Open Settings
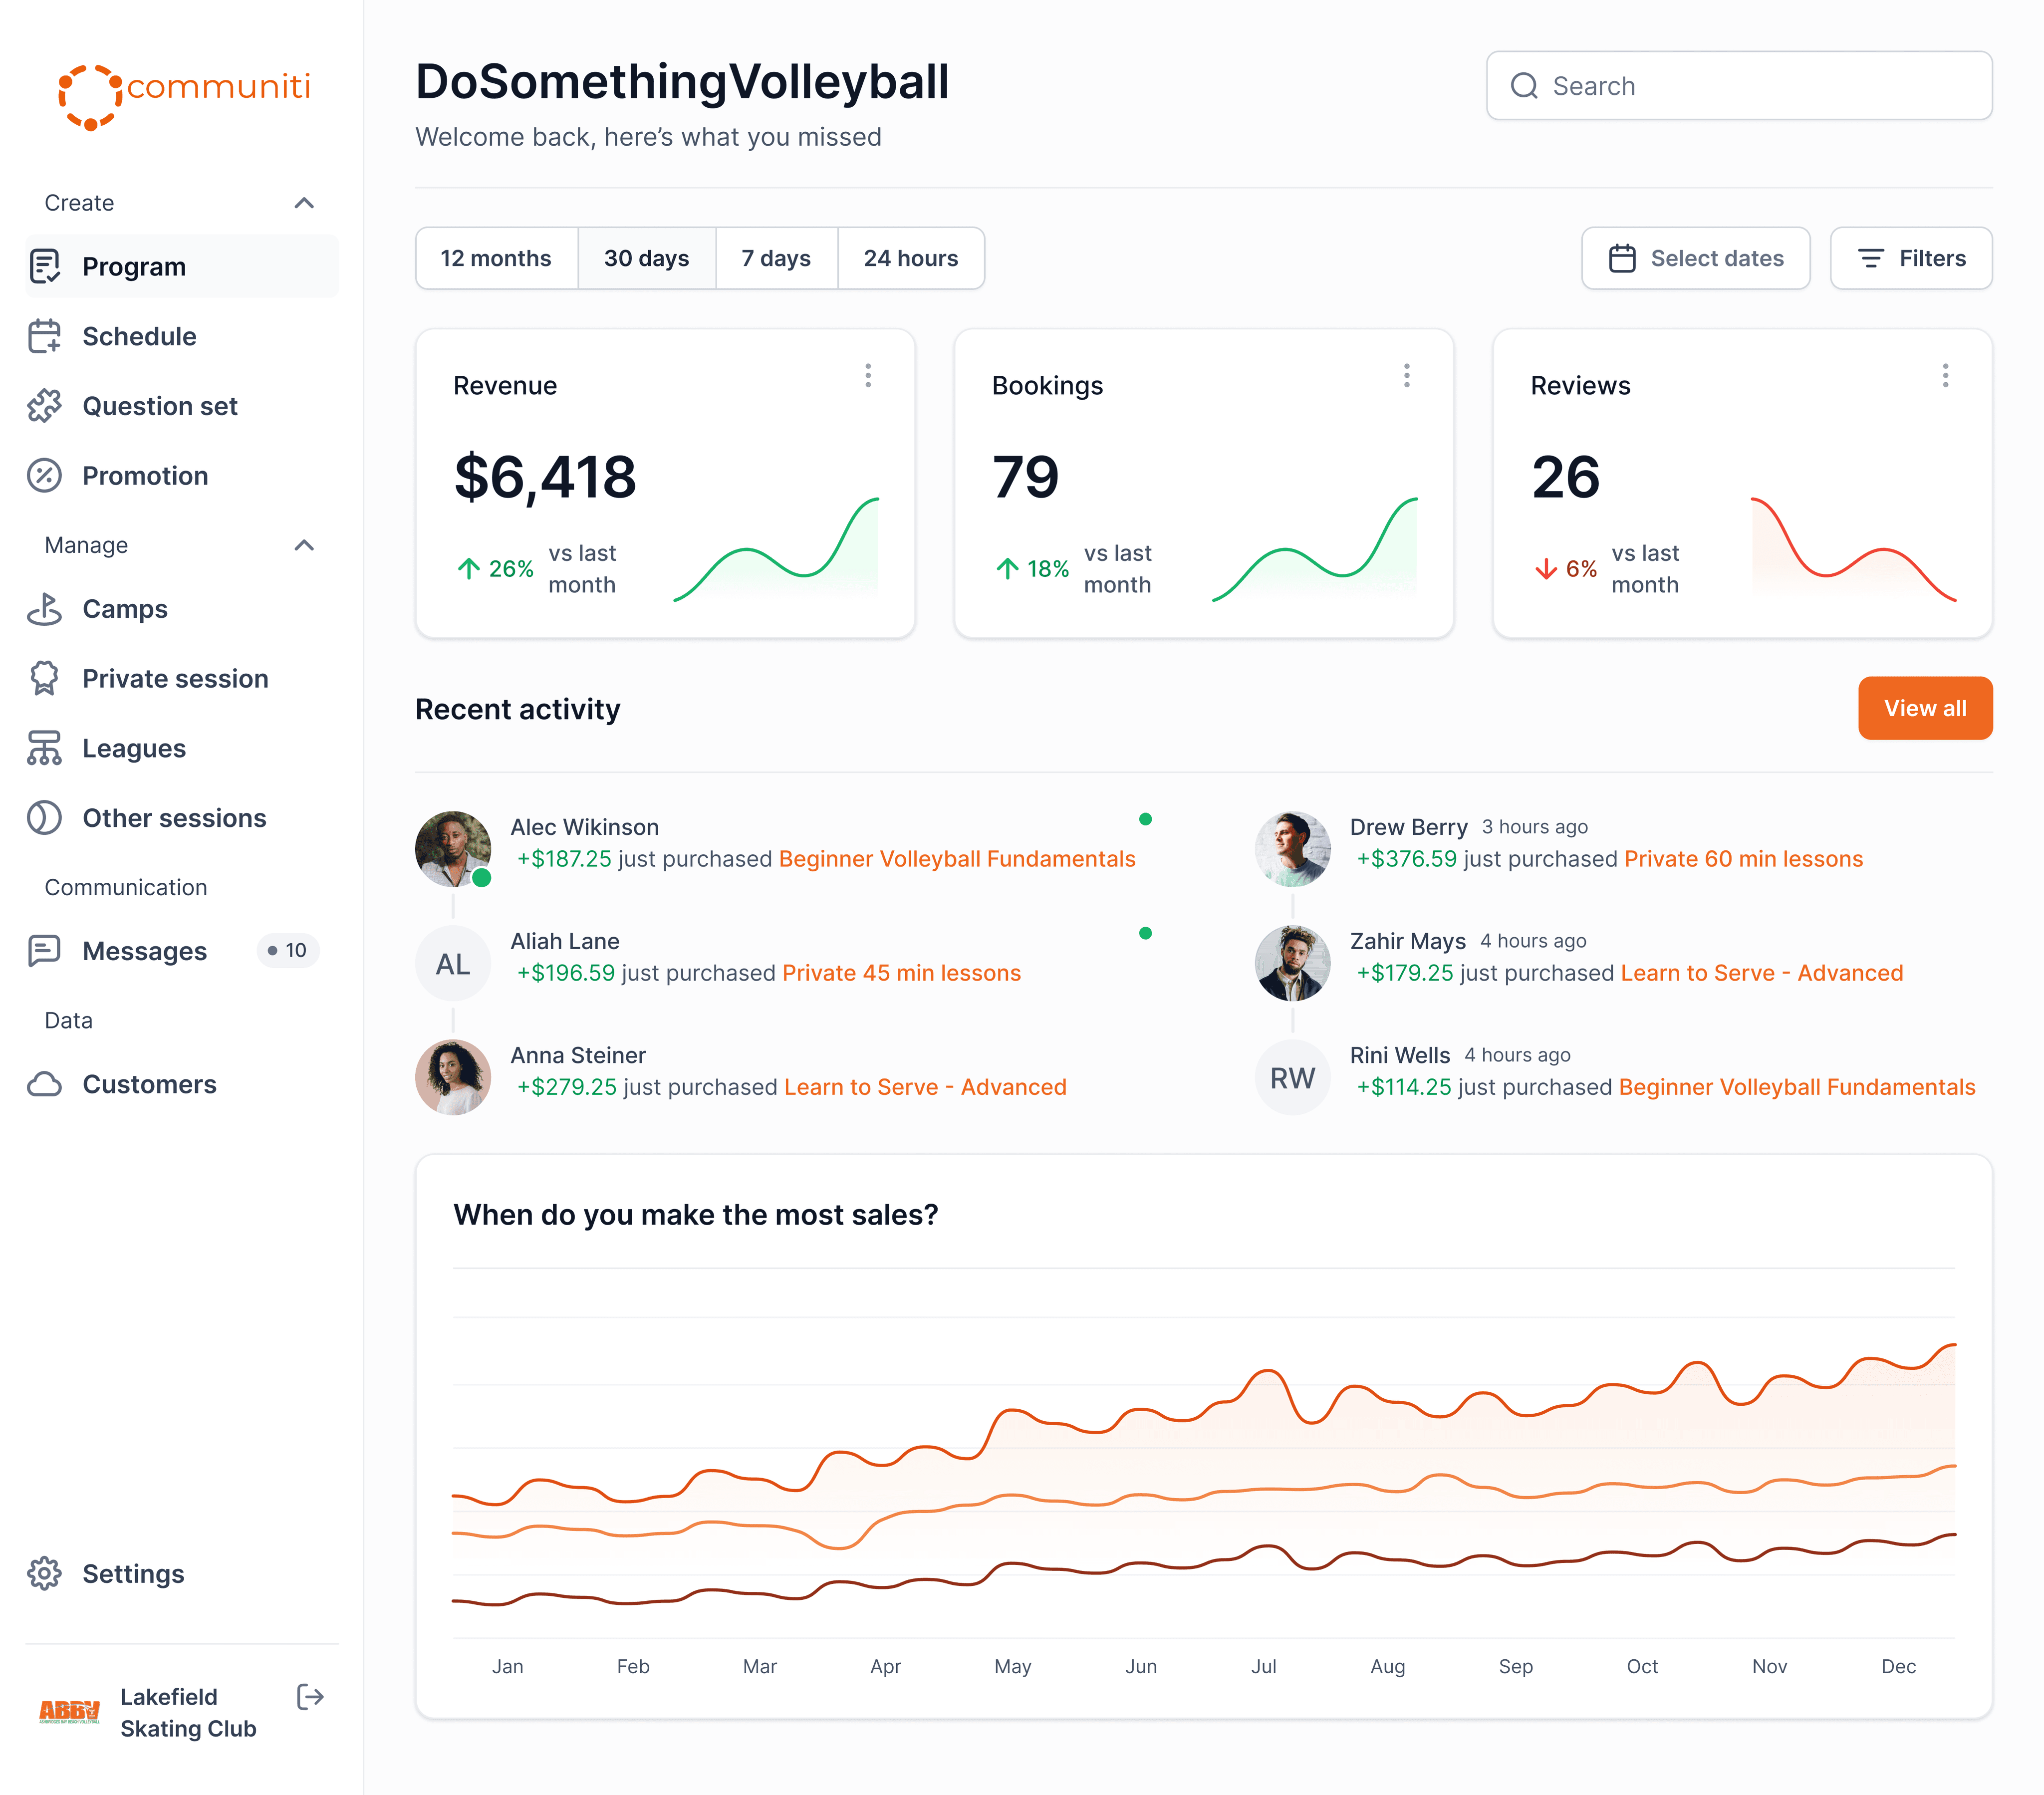2044x1795 pixels. (182, 1574)
